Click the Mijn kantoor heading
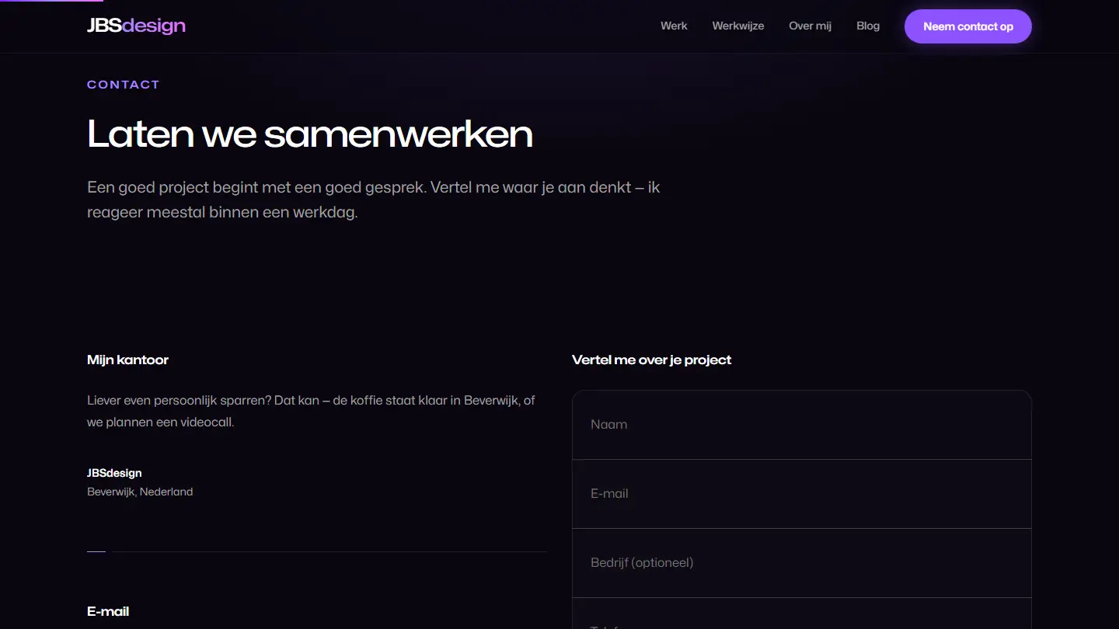 (127, 360)
